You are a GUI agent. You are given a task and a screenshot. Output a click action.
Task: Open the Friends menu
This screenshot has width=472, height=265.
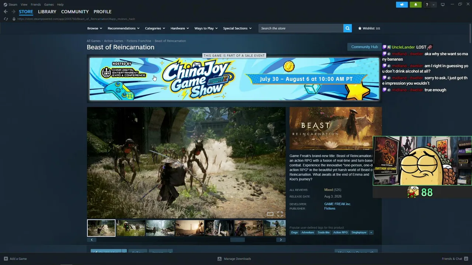click(x=36, y=4)
